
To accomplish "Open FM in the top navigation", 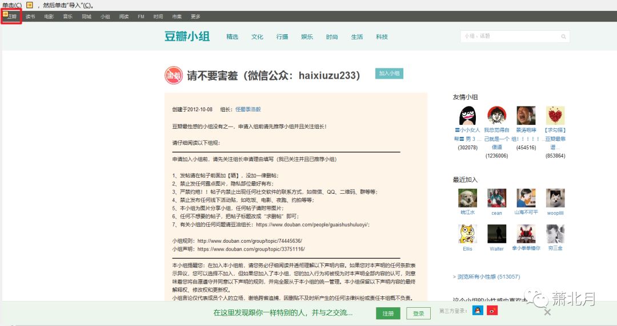I will pos(141,17).
